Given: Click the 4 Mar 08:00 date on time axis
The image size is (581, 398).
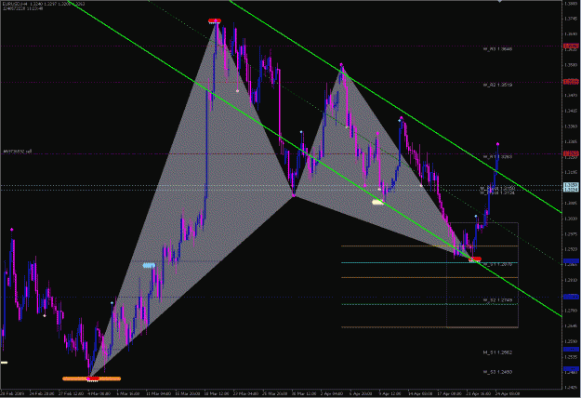Looking at the screenshot, I should (x=99, y=393).
